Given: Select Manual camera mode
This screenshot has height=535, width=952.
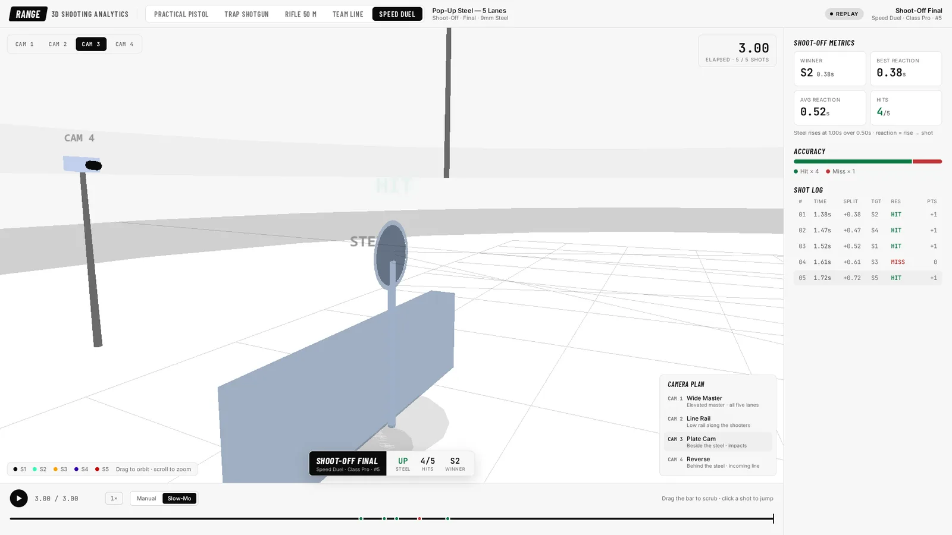Looking at the screenshot, I should click(146, 498).
